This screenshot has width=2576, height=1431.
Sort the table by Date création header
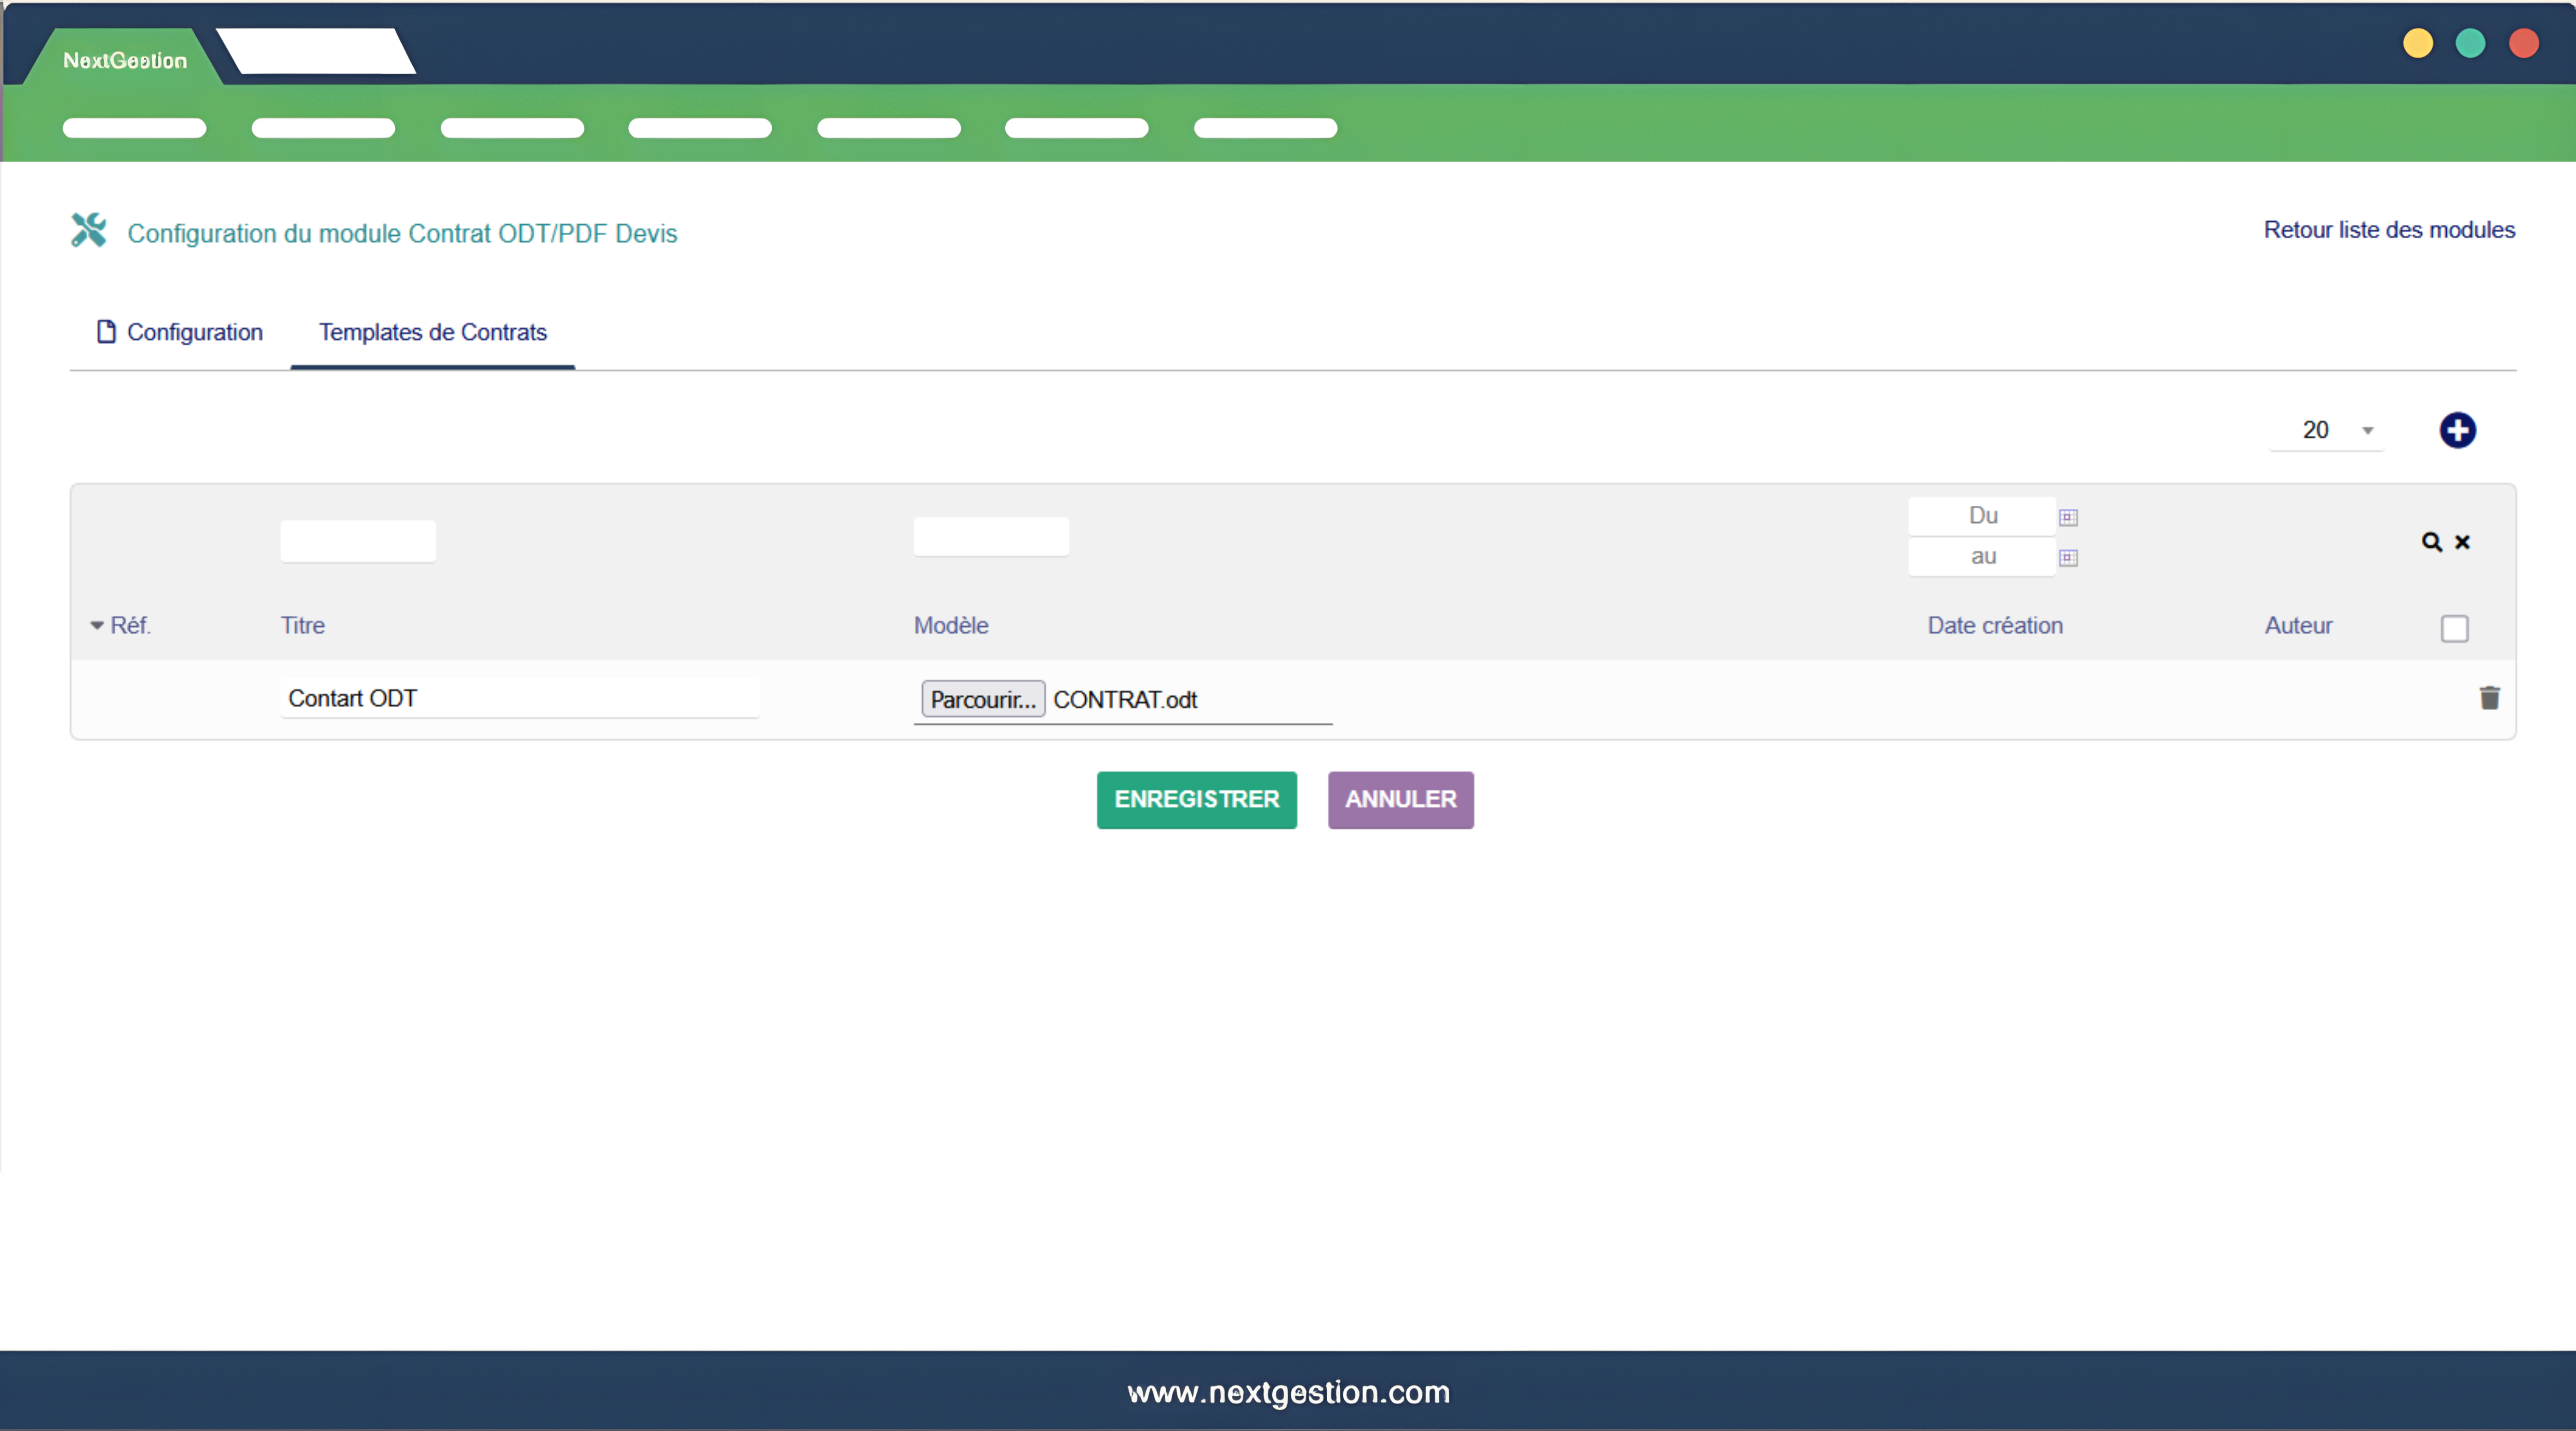[x=1994, y=625]
